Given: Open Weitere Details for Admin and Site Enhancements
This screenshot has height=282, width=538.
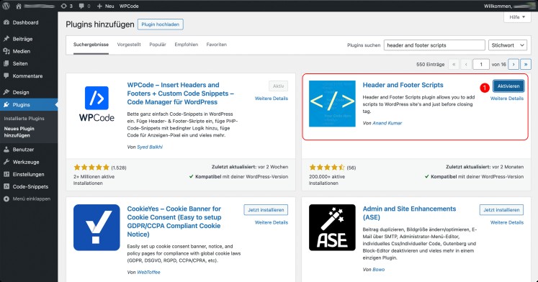Looking at the screenshot, I should pyautogui.click(x=507, y=222).
